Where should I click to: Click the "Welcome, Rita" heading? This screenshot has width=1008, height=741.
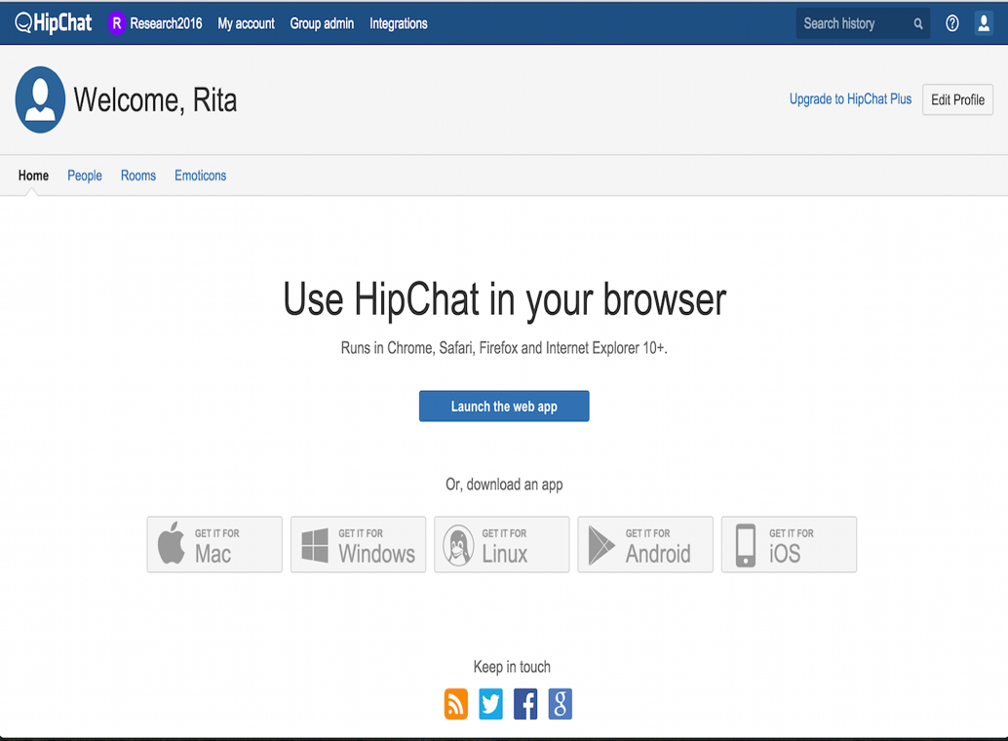(156, 100)
